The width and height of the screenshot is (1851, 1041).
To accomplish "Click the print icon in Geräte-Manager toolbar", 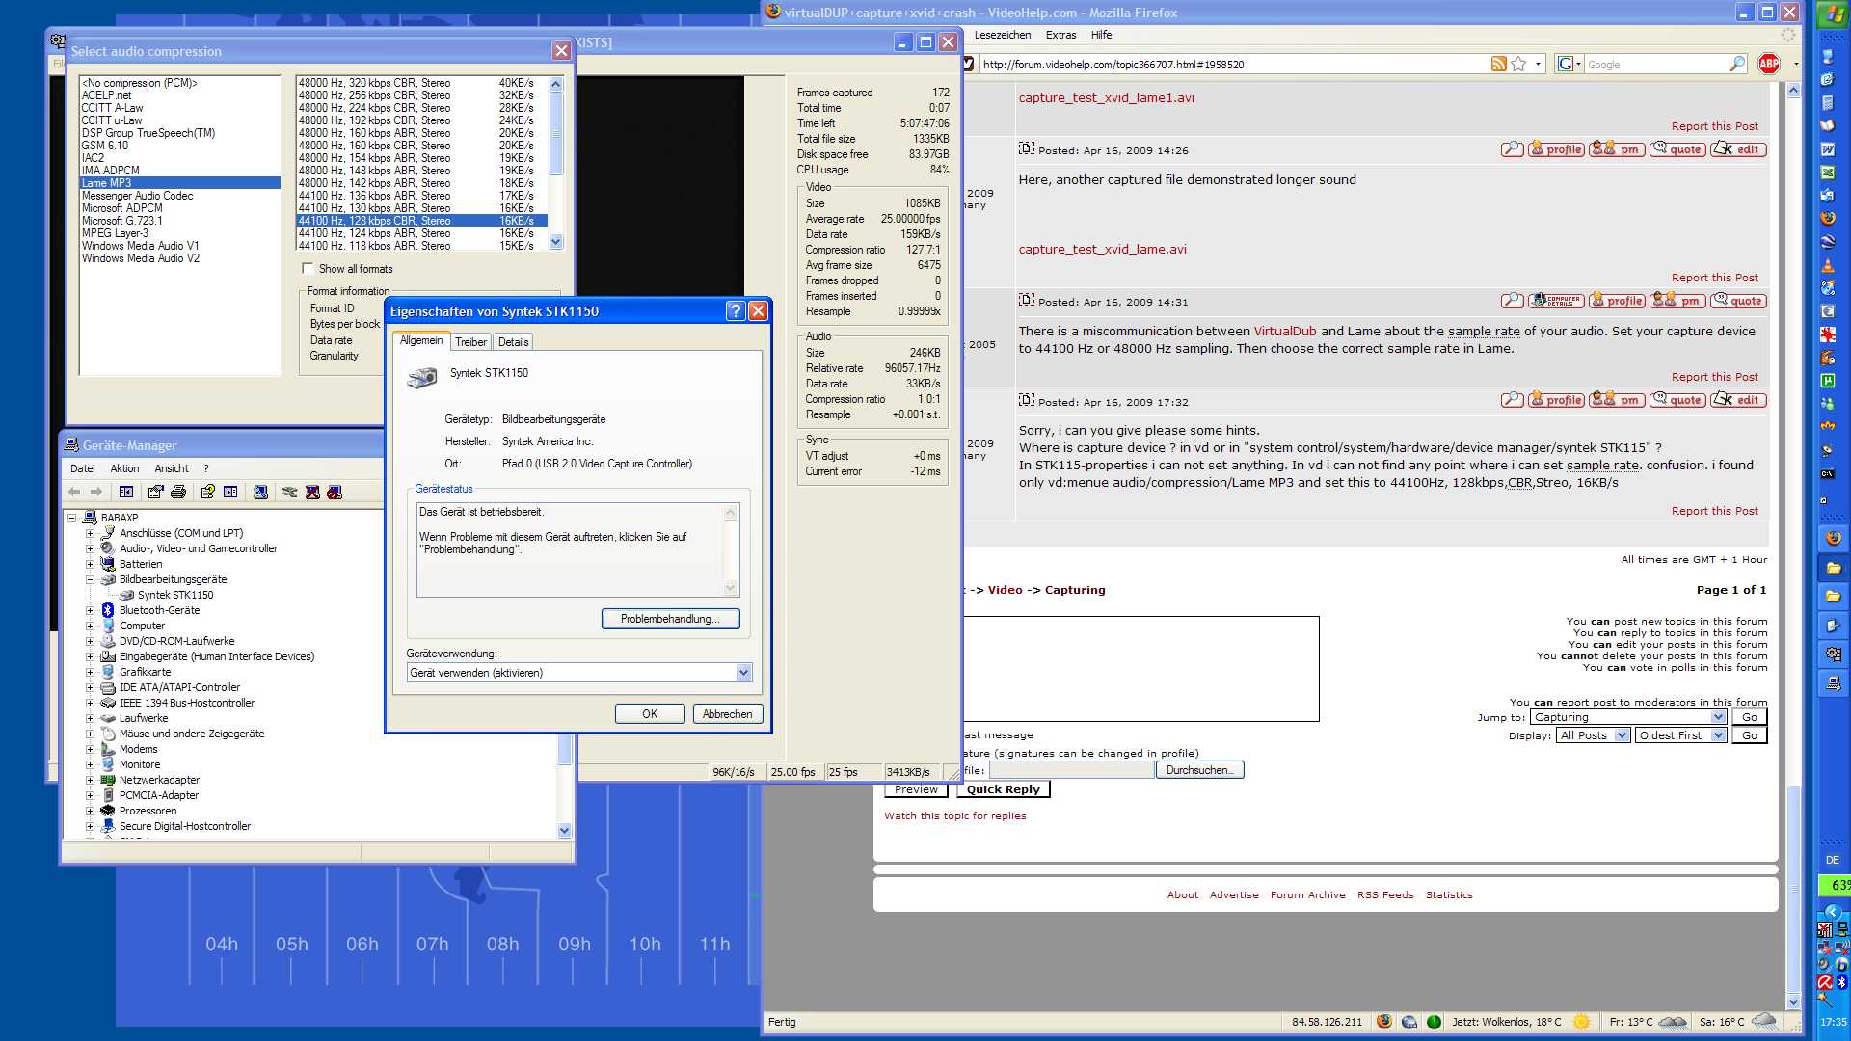I will (178, 492).
